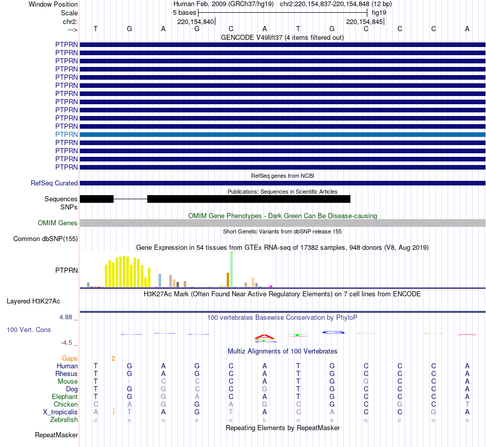Click the Window Position track label
The image size is (486, 447).
(x=53, y=4)
